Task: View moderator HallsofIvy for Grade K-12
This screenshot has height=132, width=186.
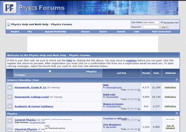Action: click(x=170, y=87)
